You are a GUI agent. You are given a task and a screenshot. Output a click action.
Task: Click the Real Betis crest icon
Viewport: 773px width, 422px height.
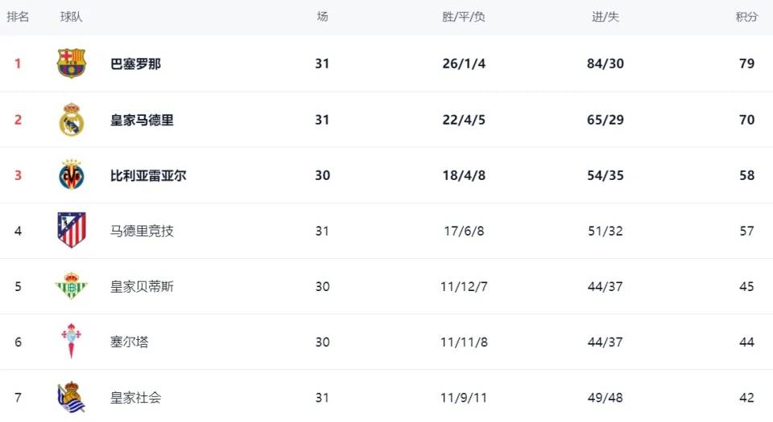coord(71,286)
